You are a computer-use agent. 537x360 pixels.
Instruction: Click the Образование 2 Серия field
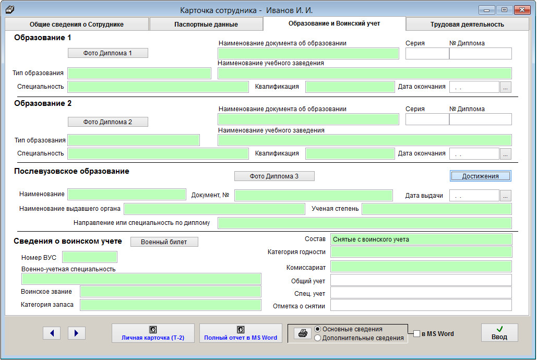point(427,119)
